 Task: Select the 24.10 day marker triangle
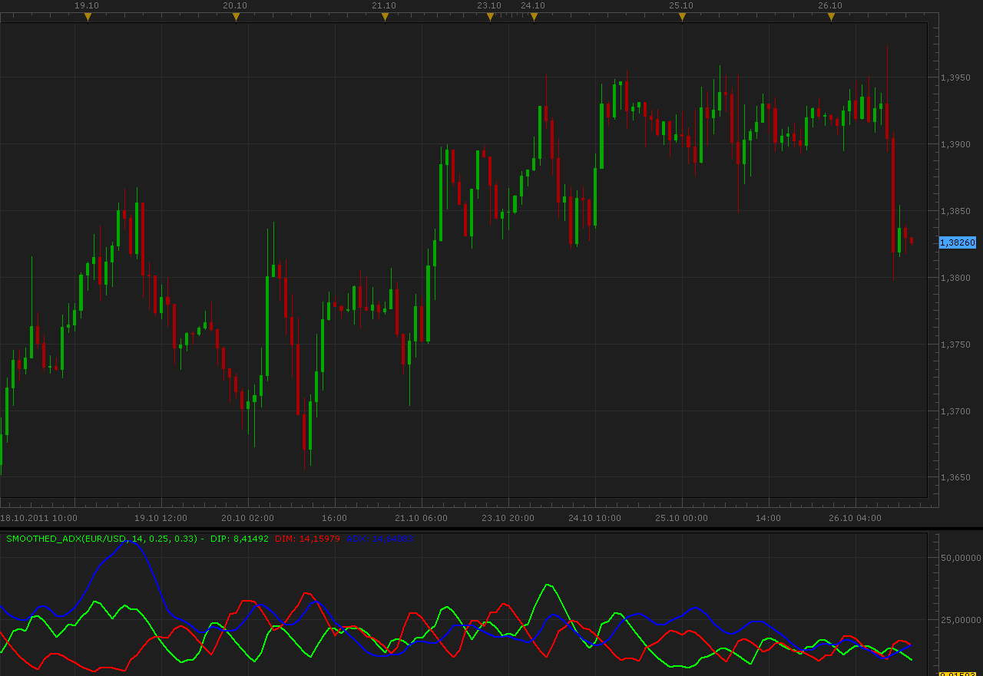[x=534, y=17]
